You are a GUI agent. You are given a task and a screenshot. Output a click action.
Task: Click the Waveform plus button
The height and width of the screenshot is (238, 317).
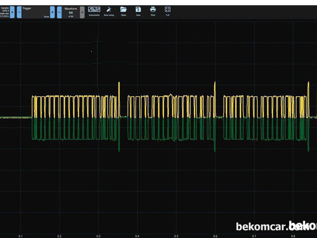click(x=82, y=12)
